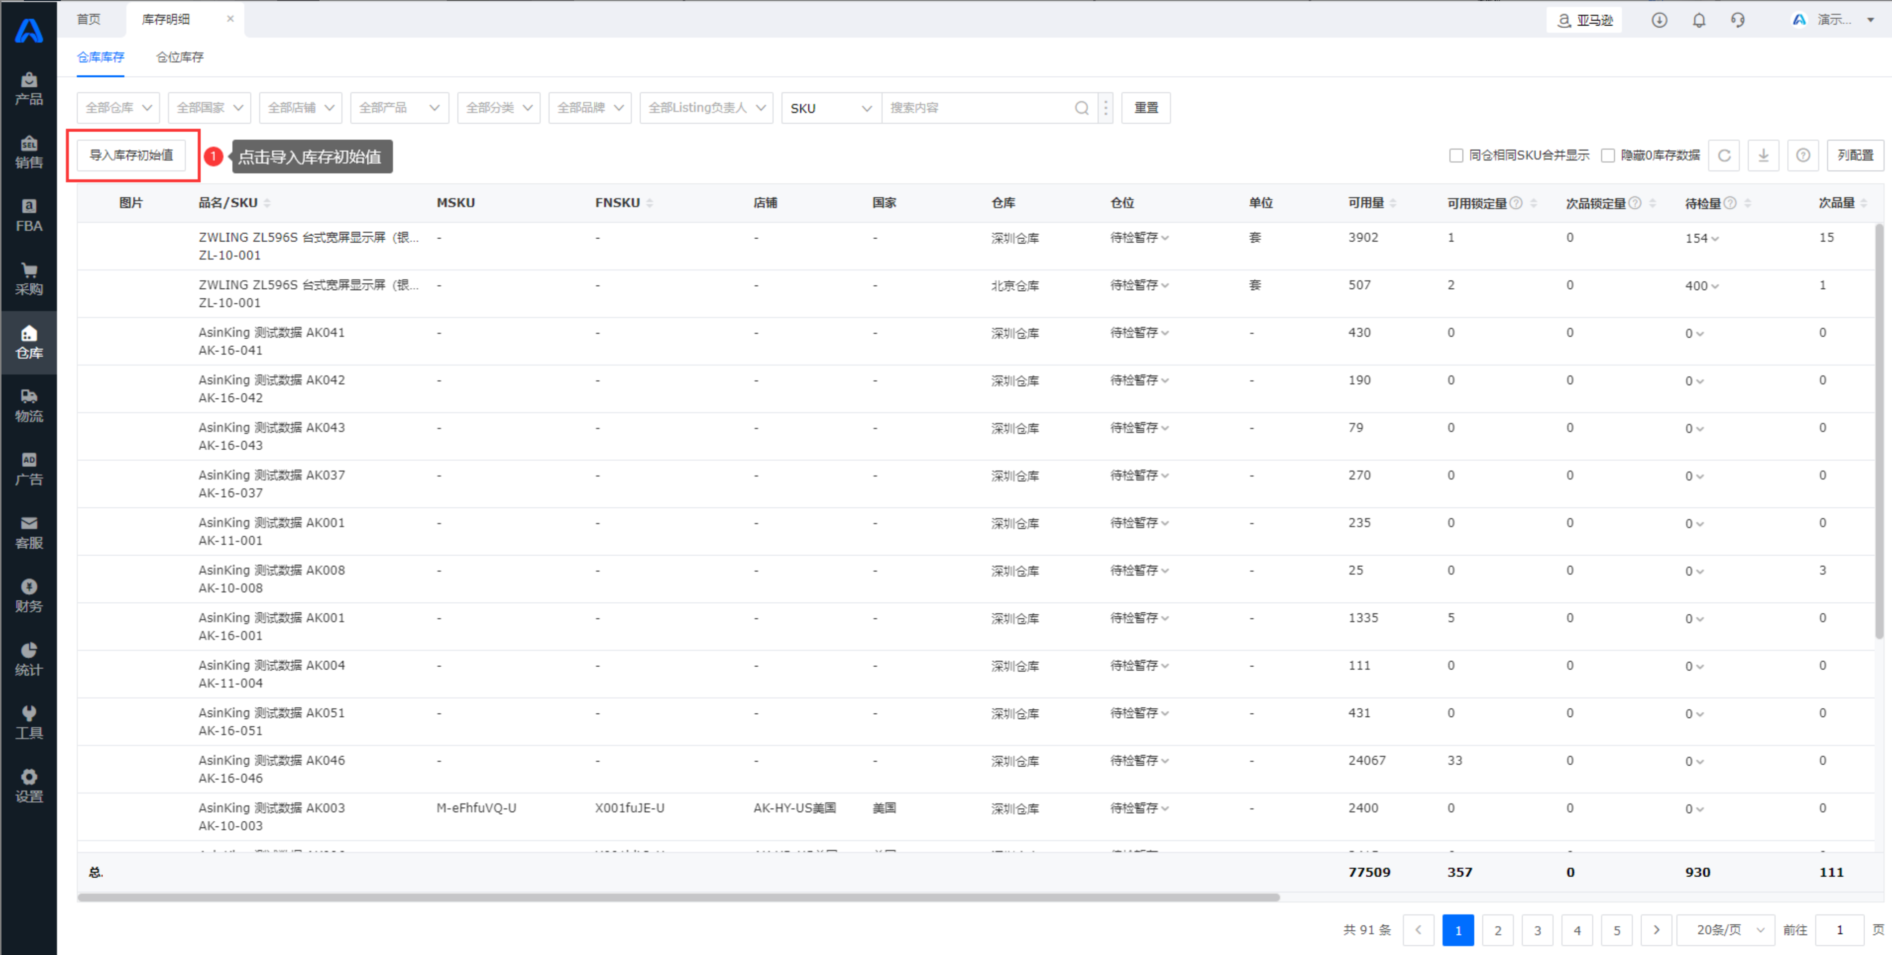Image resolution: width=1892 pixels, height=955 pixels.
Task: Go to page 2
Action: pyautogui.click(x=1498, y=930)
